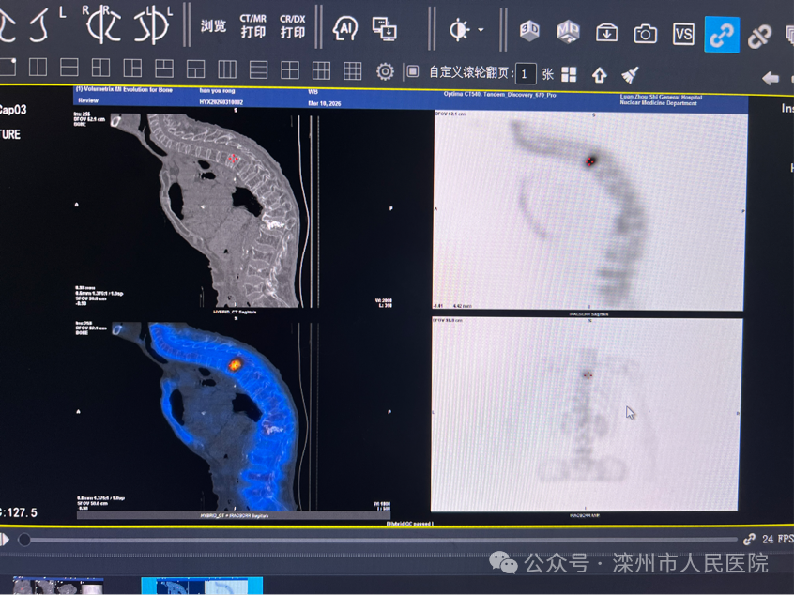Click the AI analysis icon
Screen dimensions: 794x595
pos(345,29)
